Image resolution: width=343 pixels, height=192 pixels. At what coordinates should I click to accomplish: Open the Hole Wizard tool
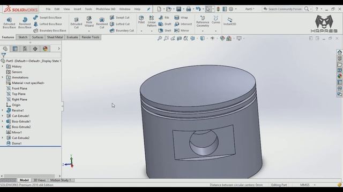(x=89, y=21)
